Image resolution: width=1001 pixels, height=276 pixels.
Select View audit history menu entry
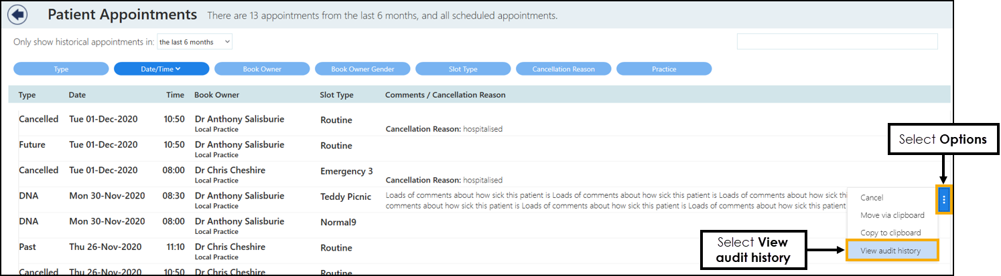890,251
